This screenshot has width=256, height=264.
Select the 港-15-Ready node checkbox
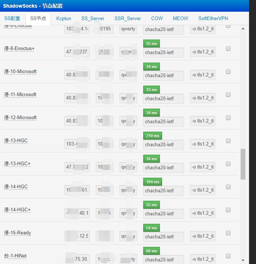coord(228,233)
